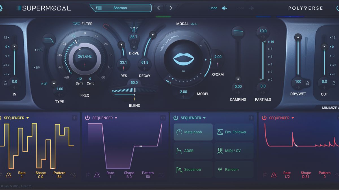Select the Meta Knob modulation source
Screen dimensions: 339x190
point(193,132)
